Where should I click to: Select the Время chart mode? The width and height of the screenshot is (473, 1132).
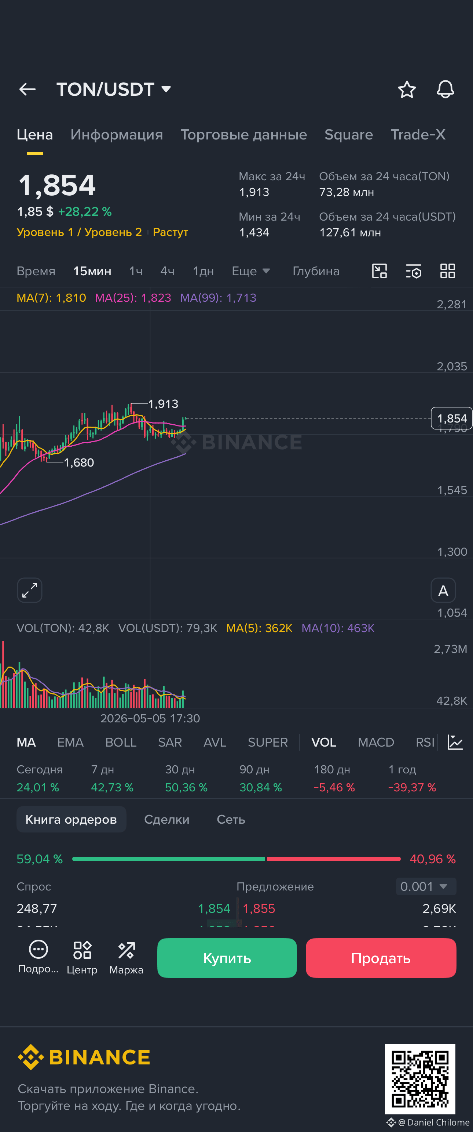(36, 271)
